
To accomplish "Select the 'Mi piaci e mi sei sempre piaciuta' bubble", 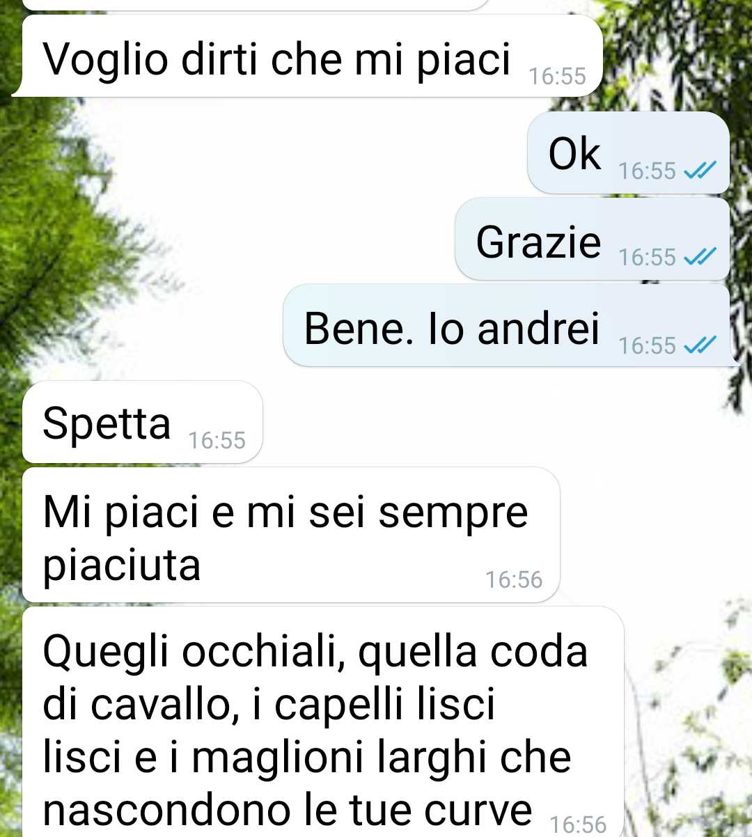I will pos(291,535).
